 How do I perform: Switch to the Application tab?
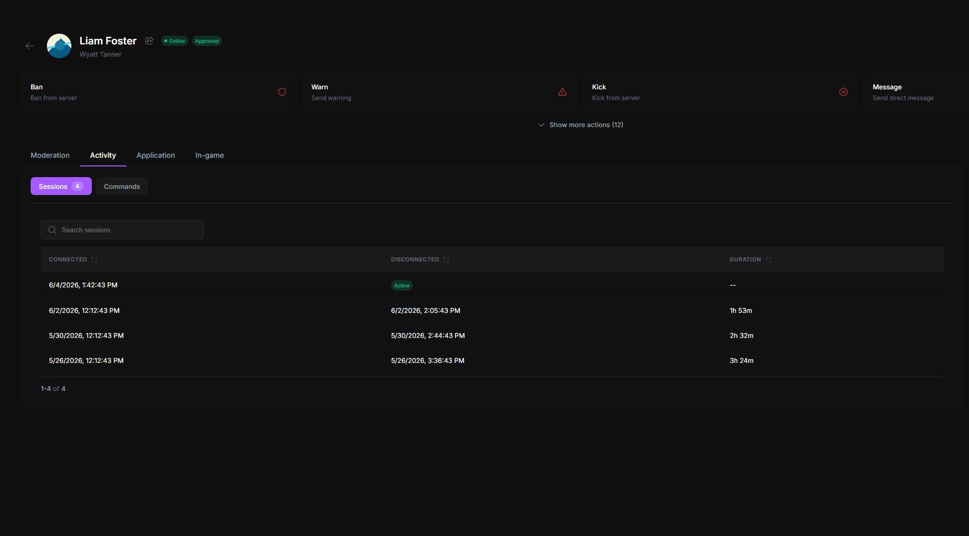(x=156, y=155)
